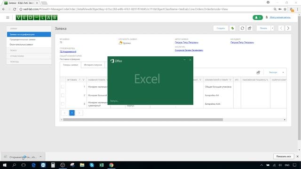Open filter on Комментарий к товару column
The width and height of the screenshot is (301, 169).
230,80
